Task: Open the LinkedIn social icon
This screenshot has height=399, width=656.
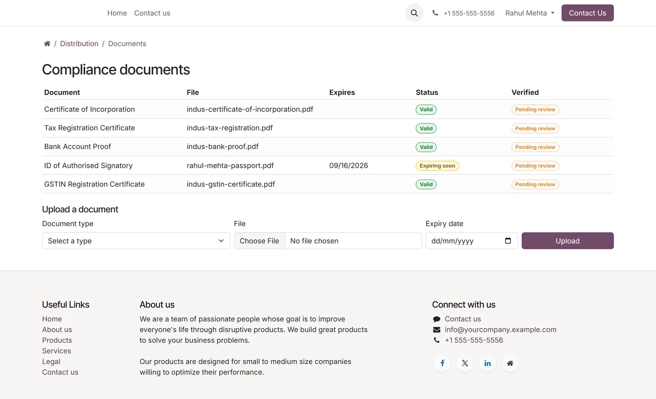Action: [x=487, y=363]
